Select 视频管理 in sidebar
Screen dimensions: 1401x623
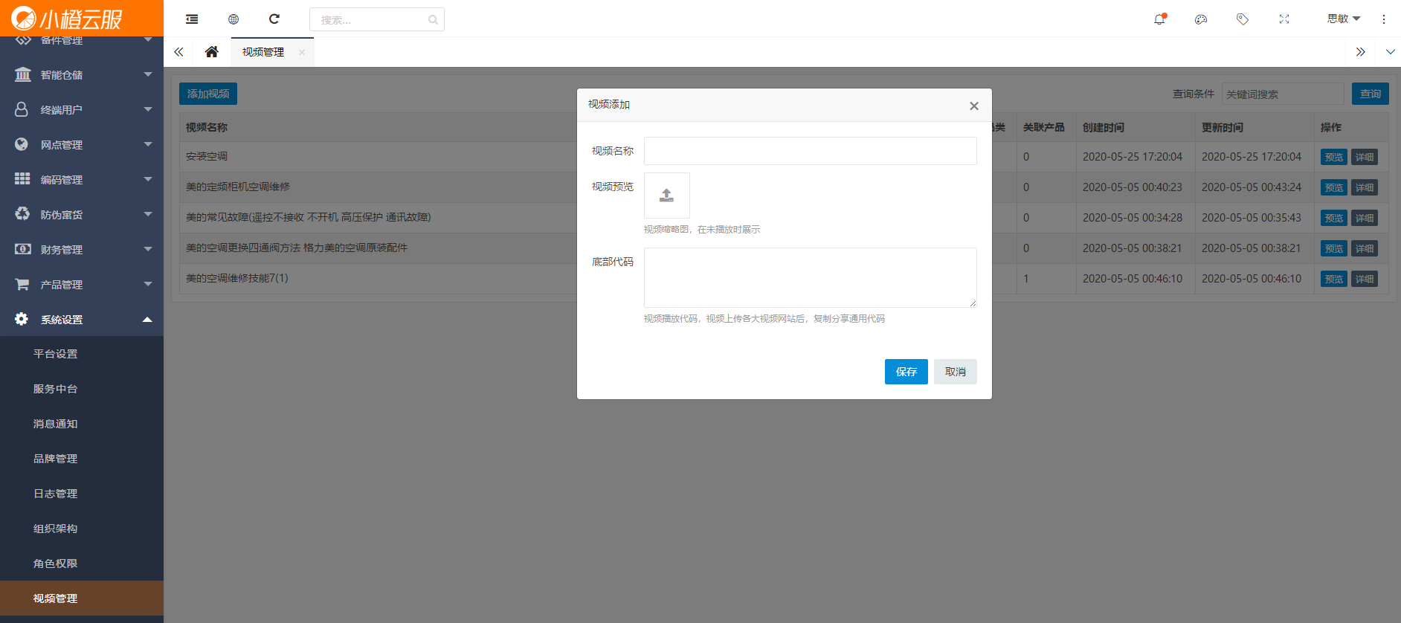[82, 598]
